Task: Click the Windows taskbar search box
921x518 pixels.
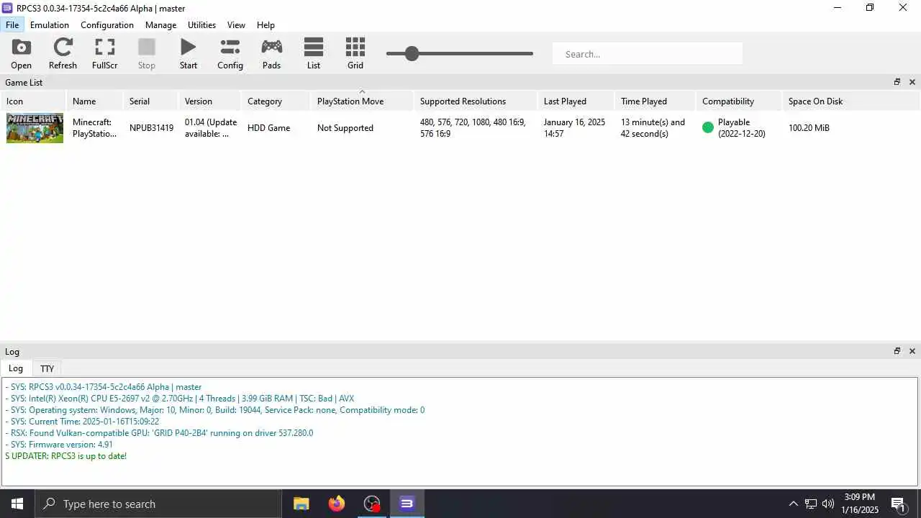Action: point(158,504)
